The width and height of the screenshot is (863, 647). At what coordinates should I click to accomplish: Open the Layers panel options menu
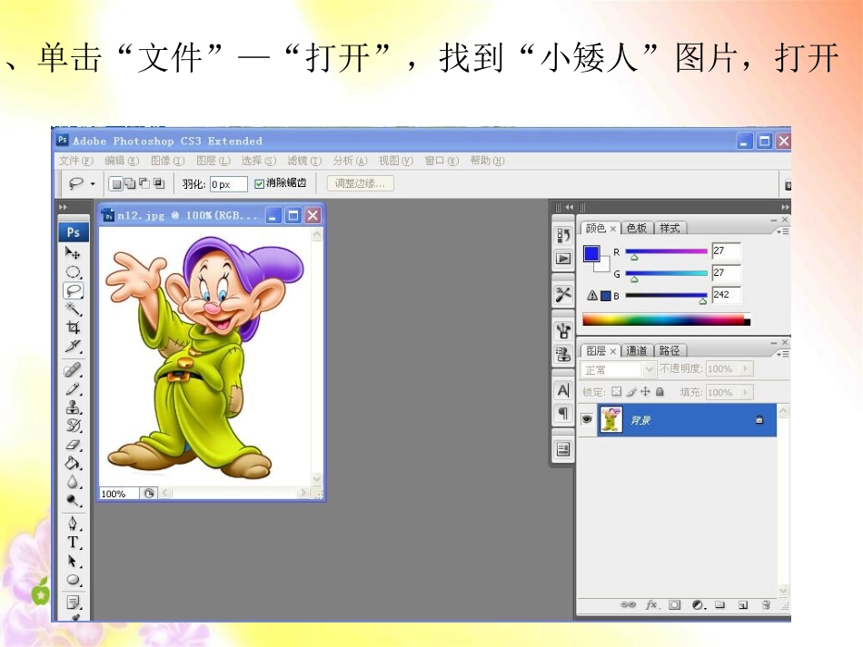point(782,354)
